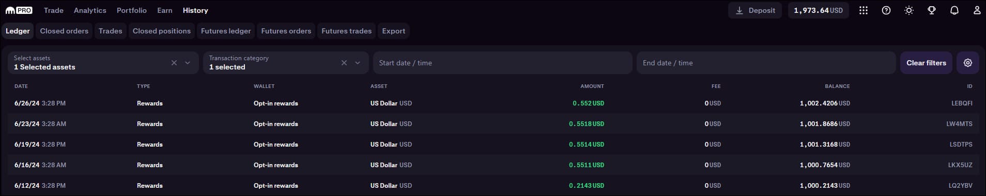This screenshot has width=986, height=196.
Task: Click the Start date / time field
Action: 503,63
